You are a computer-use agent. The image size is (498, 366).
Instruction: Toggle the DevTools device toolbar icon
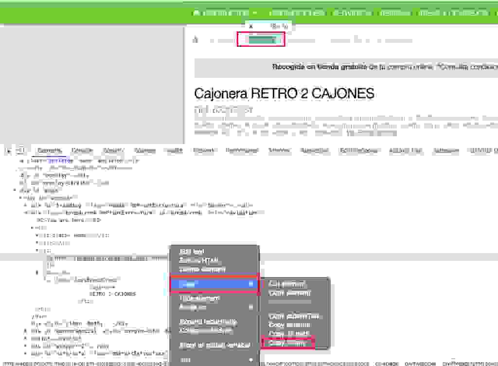pos(21,150)
